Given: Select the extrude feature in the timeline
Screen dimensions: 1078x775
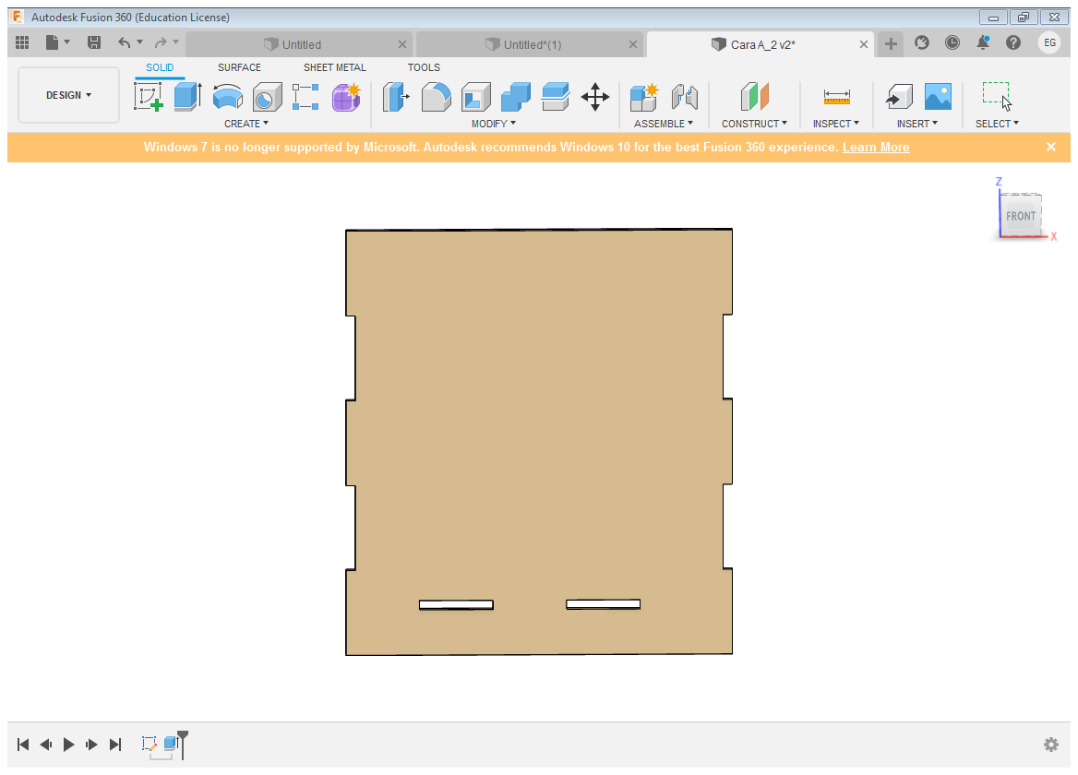Looking at the screenshot, I should [x=171, y=744].
